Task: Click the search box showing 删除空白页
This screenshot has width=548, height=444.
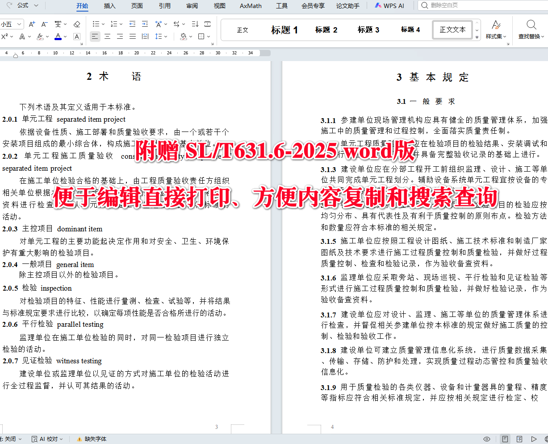Action: tap(483, 5)
